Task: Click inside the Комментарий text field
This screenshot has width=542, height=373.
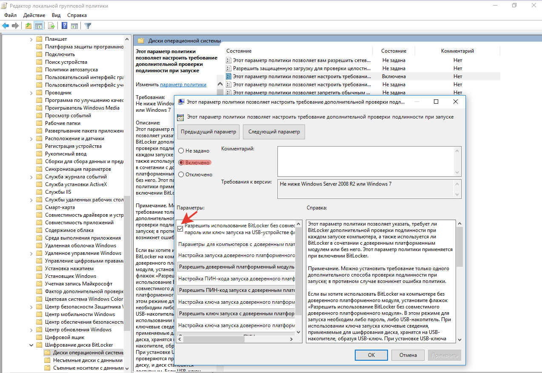Action: point(366,161)
